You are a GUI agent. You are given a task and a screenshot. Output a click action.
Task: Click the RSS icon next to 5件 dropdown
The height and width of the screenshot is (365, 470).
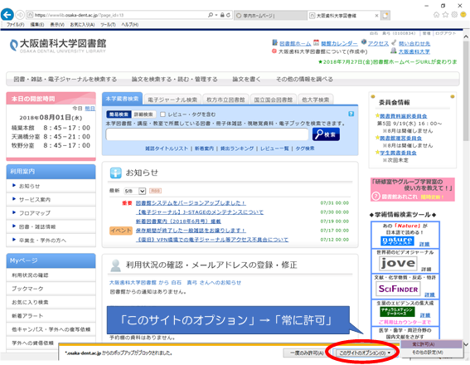click(x=155, y=191)
